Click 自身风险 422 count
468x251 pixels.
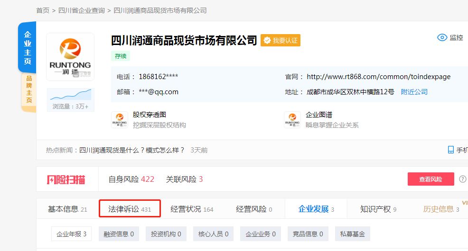point(131,179)
